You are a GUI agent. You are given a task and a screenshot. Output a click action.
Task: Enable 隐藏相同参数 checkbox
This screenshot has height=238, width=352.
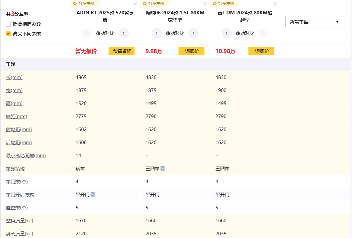click(x=8, y=24)
